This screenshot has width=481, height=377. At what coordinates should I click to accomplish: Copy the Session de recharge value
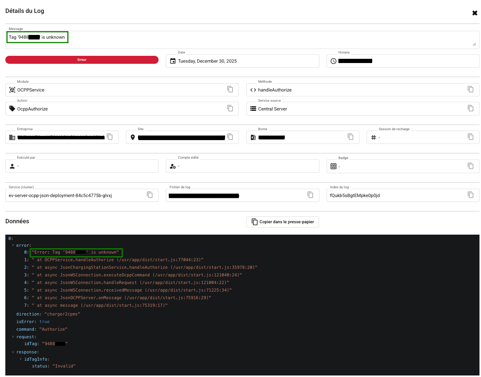pos(470,137)
